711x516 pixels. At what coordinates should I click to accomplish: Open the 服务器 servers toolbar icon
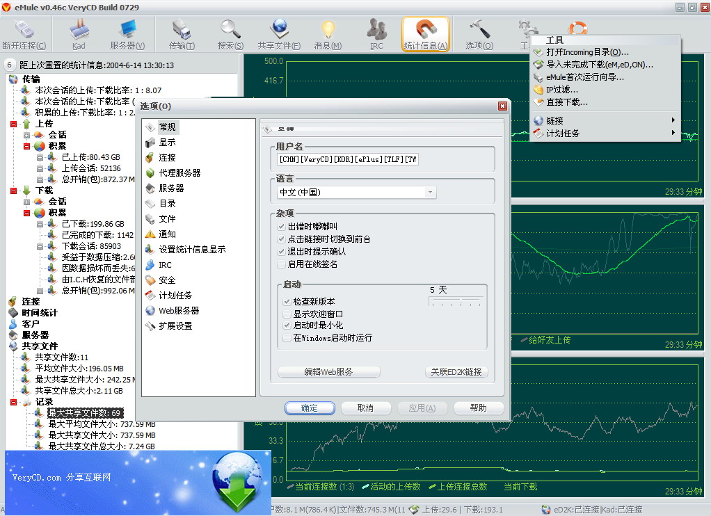pos(127,35)
